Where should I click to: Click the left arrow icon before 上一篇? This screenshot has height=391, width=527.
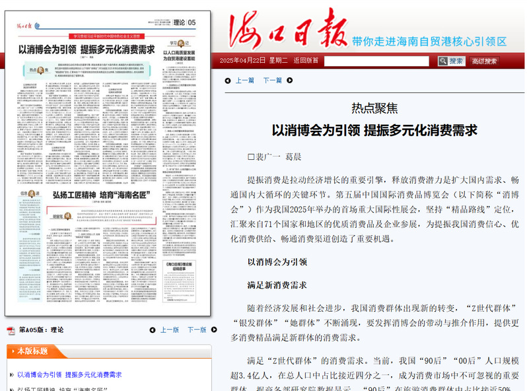coord(228,81)
